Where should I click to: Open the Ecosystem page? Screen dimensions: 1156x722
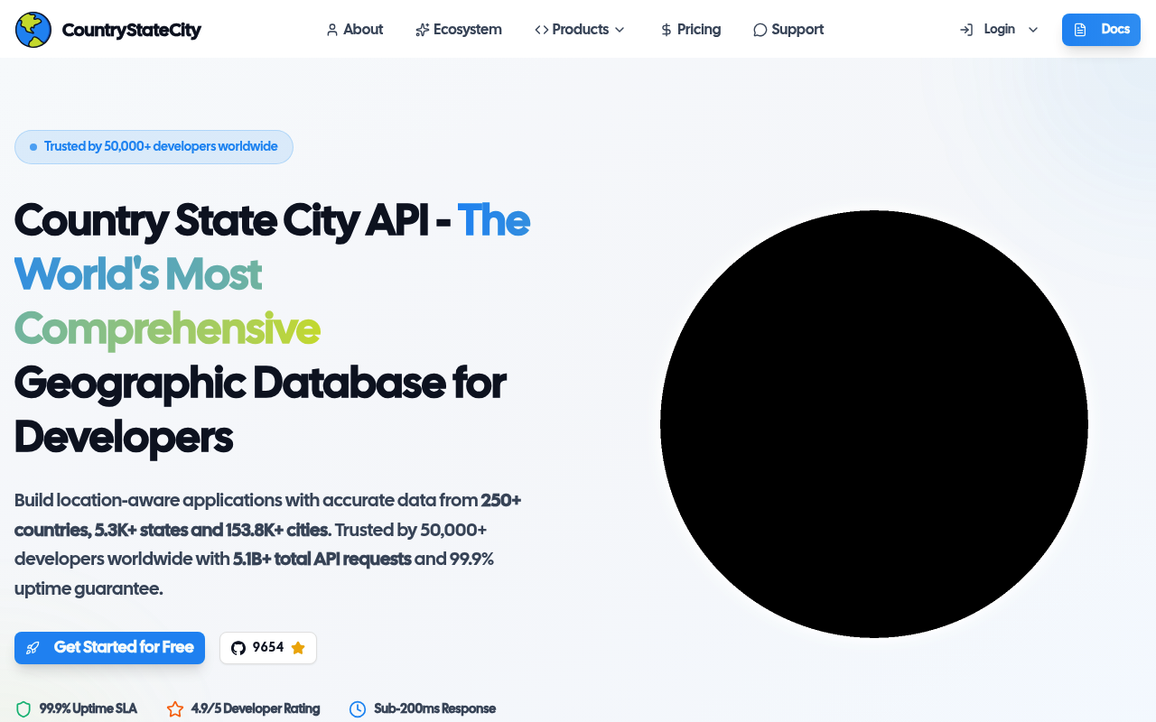pos(458,30)
